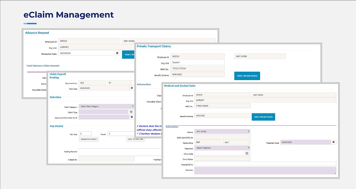The width and height of the screenshot is (356, 189).
Task: Click the Remarks textarea resize handle
Action: 335,173
